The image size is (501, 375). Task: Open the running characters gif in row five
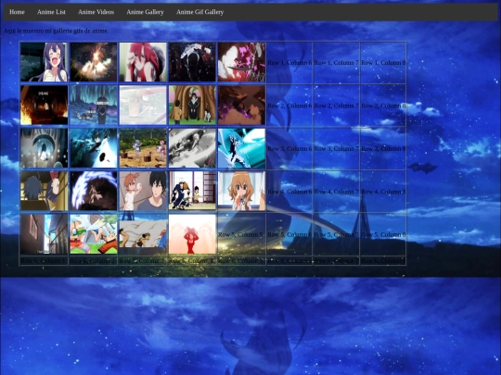(x=143, y=234)
